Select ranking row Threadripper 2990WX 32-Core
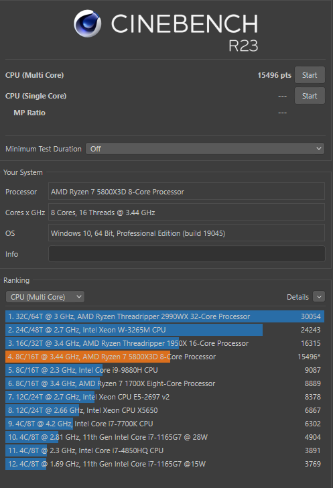The height and width of the screenshot is (488, 333). coord(165,316)
